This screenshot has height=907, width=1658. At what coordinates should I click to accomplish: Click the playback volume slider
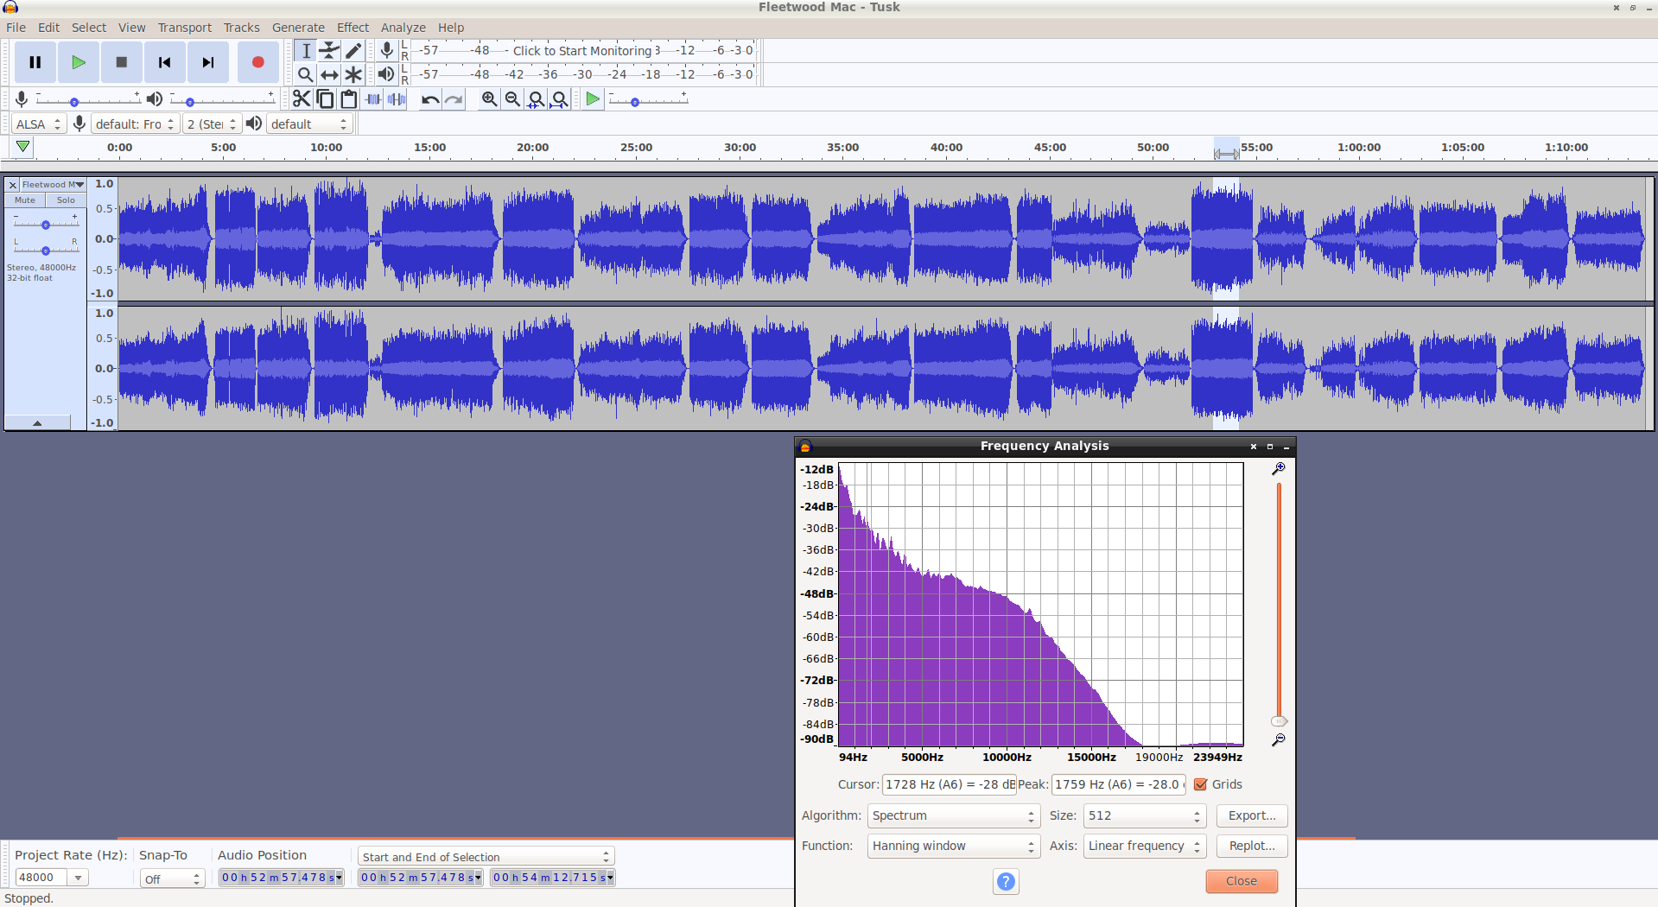pos(222,101)
